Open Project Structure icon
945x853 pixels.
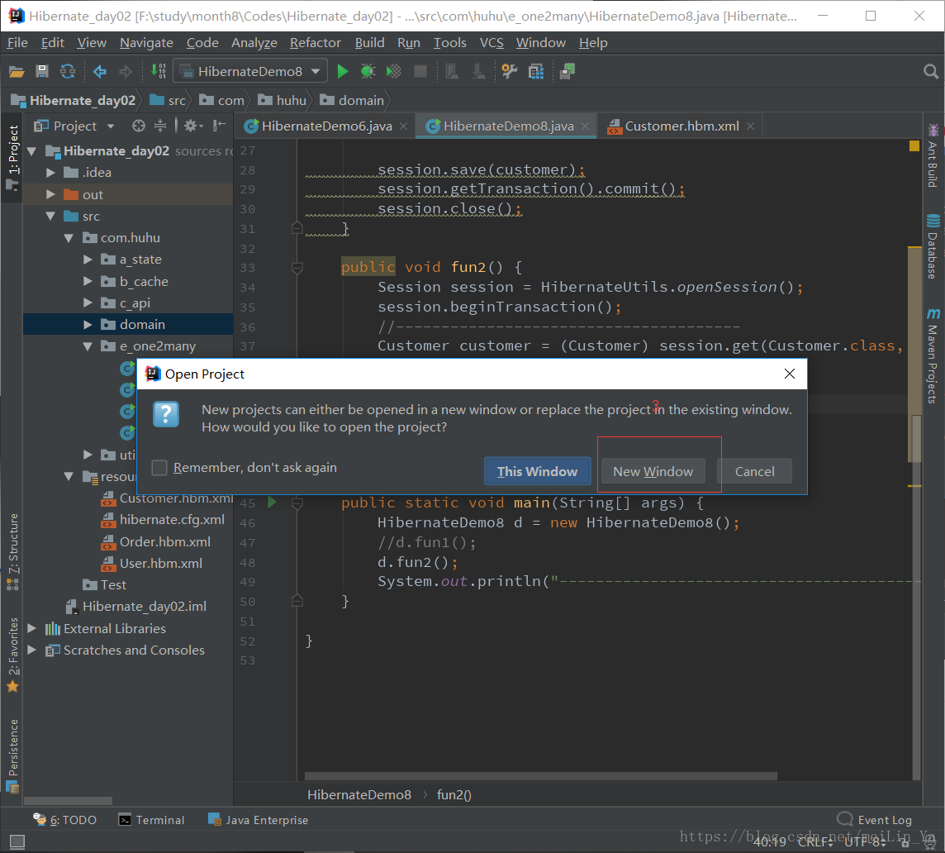pos(536,71)
